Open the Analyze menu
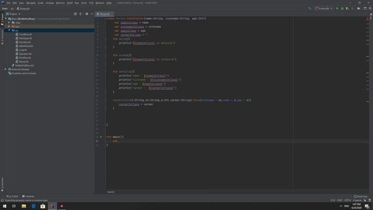The image size is (373, 210). pos(50,3)
